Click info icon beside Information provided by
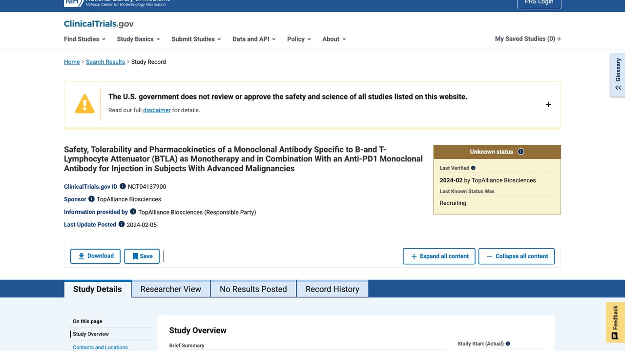The width and height of the screenshot is (625, 351). coord(133,212)
